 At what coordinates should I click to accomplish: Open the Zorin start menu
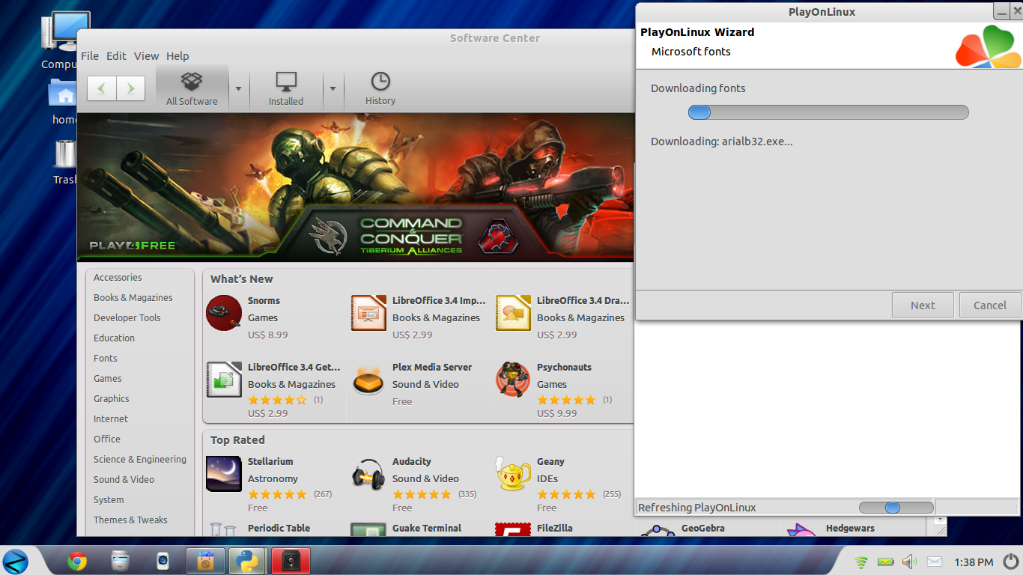point(16,561)
